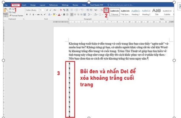Apply character shading to the text
The width and height of the screenshot is (181, 118).
point(64,14)
